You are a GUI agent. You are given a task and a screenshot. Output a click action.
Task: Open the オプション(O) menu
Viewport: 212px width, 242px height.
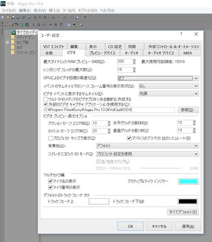[88, 11]
